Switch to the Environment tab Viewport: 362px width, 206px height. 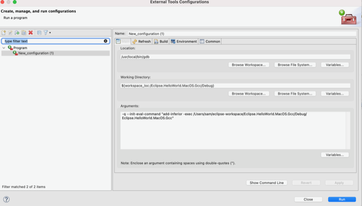click(x=184, y=41)
